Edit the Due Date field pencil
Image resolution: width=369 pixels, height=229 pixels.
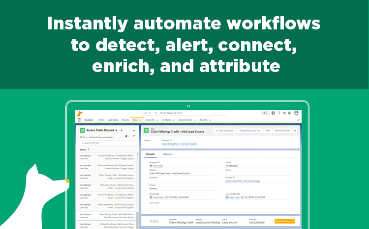(214, 180)
